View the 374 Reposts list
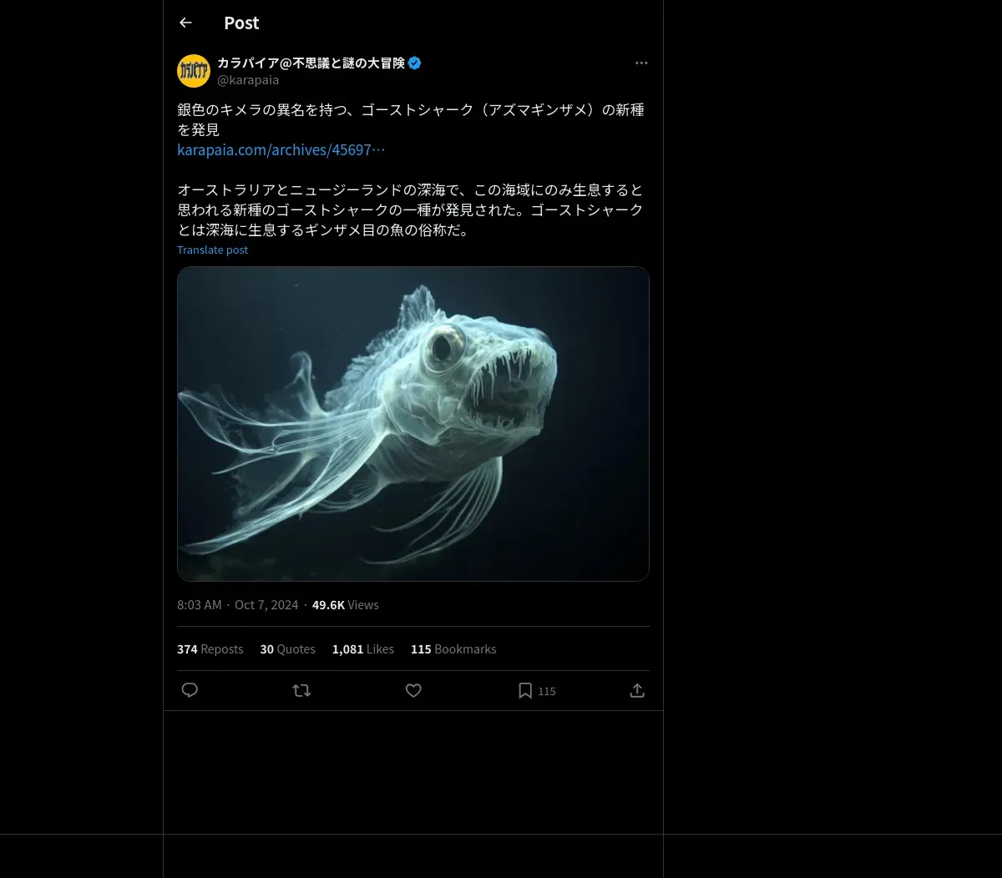1002x878 pixels. pos(210,648)
